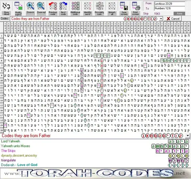Image resolution: width=191 pixels, height=179 pixels.
Task: Open the Proximity rank tool
Action: coord(99,6)
